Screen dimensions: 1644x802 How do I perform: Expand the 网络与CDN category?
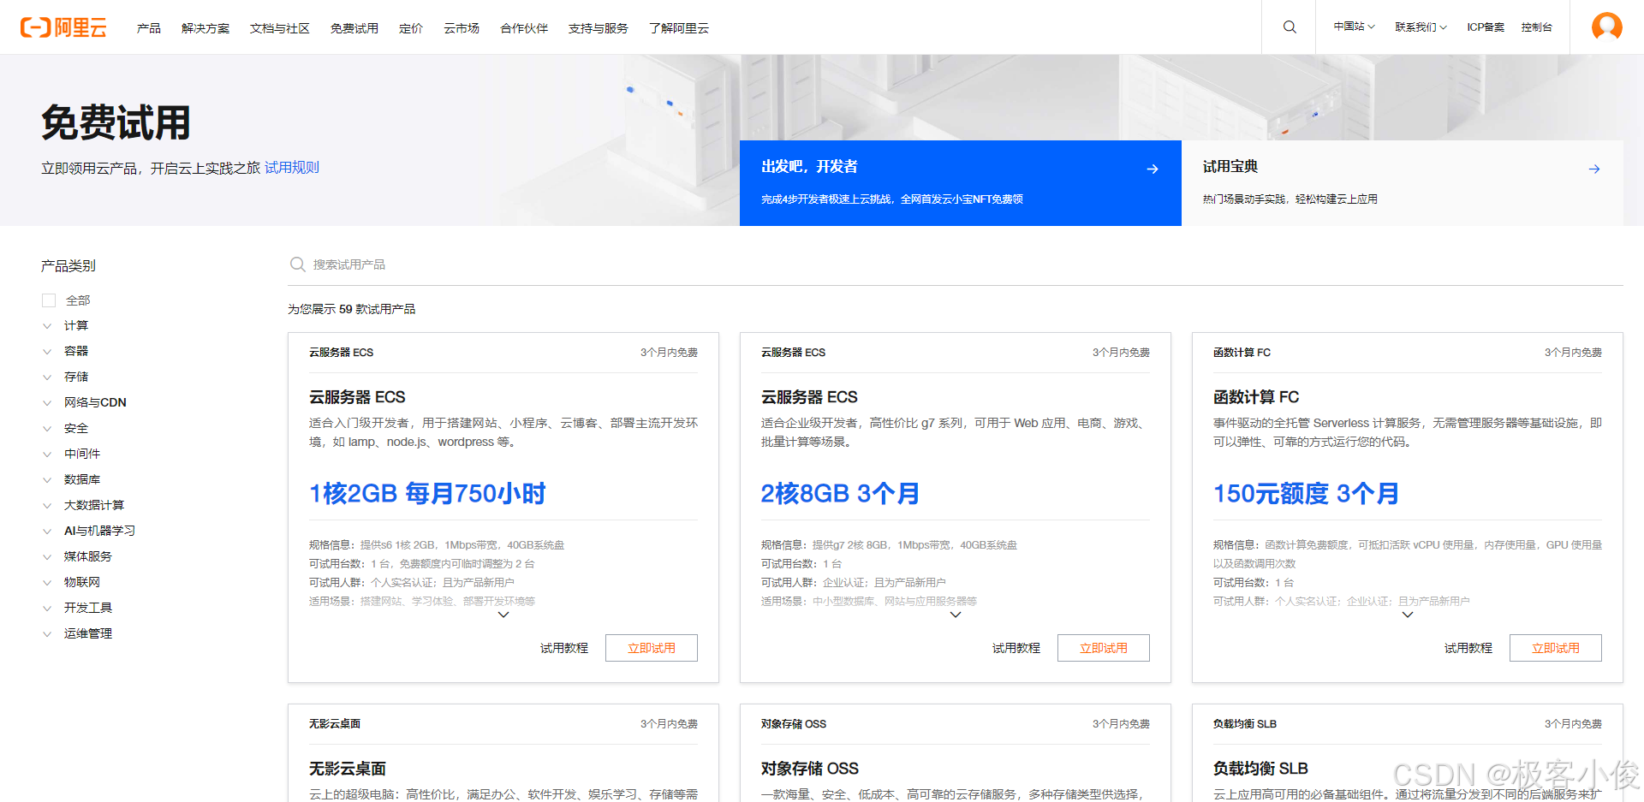pyautogui.click(x=47, y=403)
